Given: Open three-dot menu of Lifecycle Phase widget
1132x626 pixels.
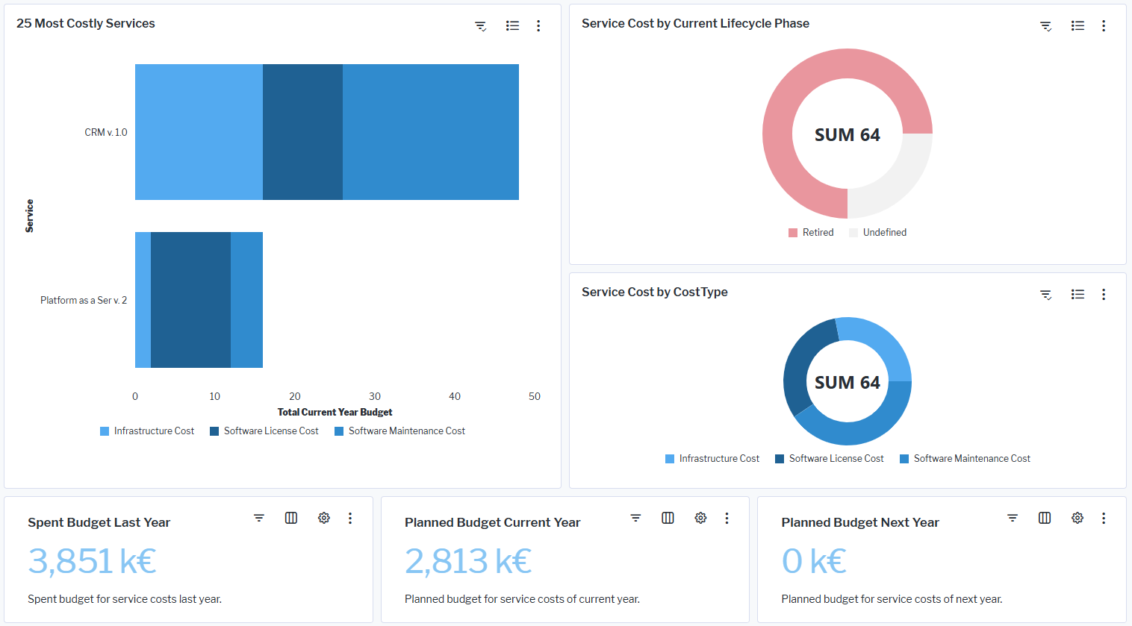Looking at the screenshot, I should coord(1104,26).
